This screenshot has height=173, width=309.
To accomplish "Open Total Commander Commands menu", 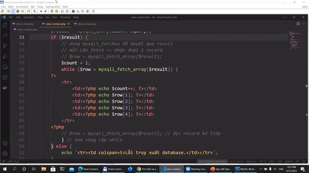I will click(22, 7).
